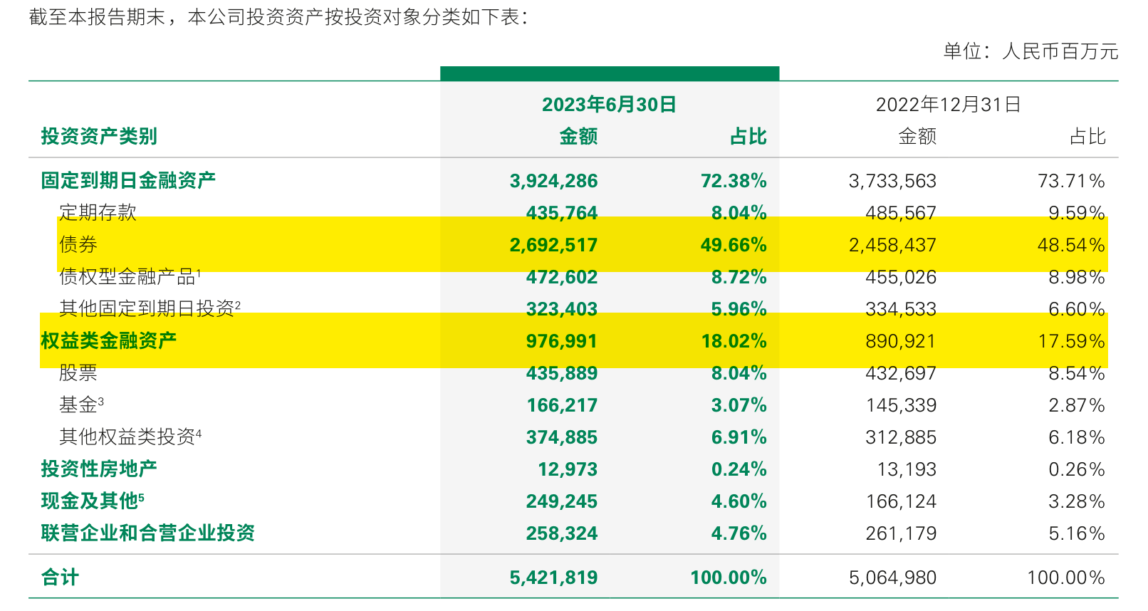Click the 联营企业和合营企业投资 row label

click(x=148, y=533)
